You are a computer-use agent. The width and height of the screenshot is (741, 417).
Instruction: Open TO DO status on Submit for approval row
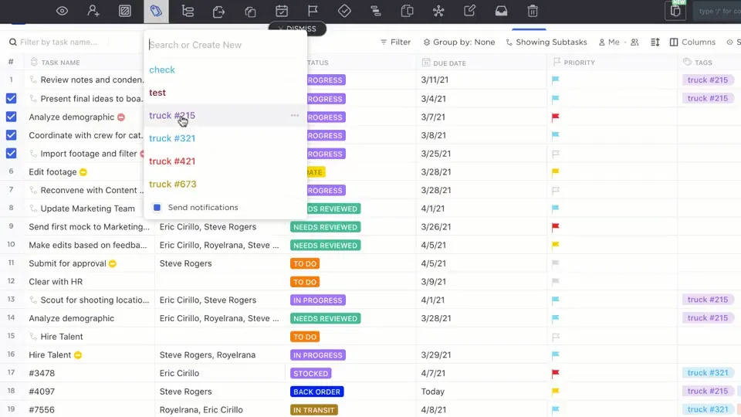click(305, 263)
